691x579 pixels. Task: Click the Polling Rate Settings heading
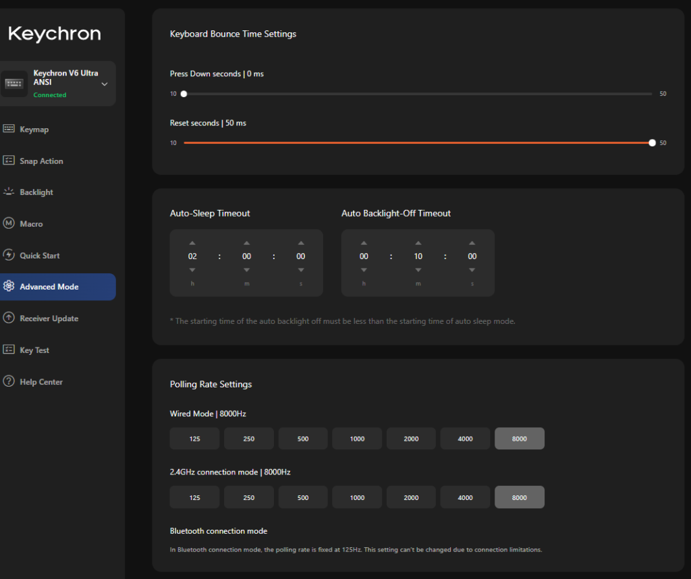(211, 384)
